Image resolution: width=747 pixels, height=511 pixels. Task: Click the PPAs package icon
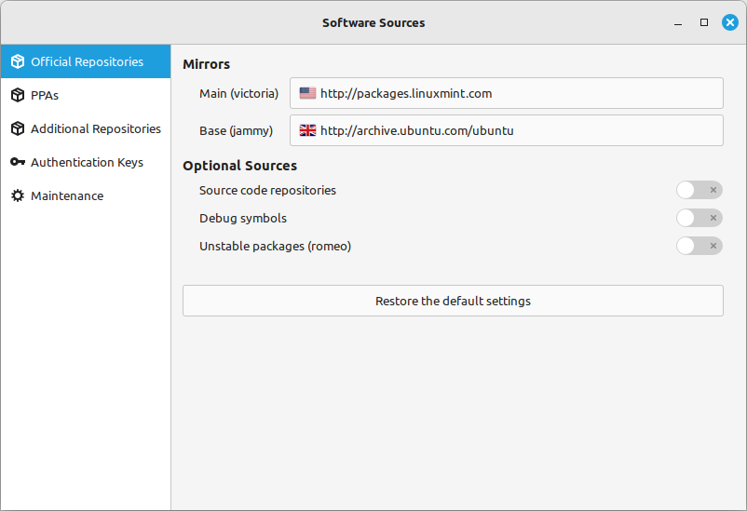[18, 96]
